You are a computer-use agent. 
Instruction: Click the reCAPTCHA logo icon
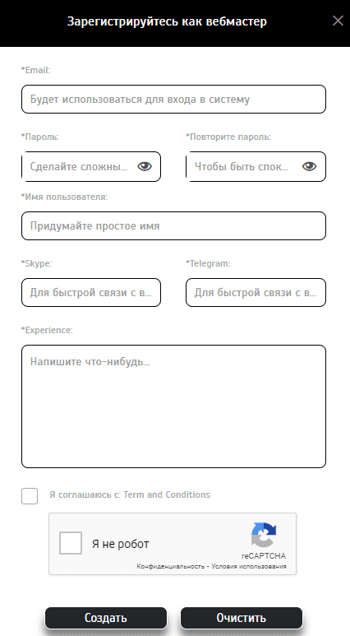(264, 535)
